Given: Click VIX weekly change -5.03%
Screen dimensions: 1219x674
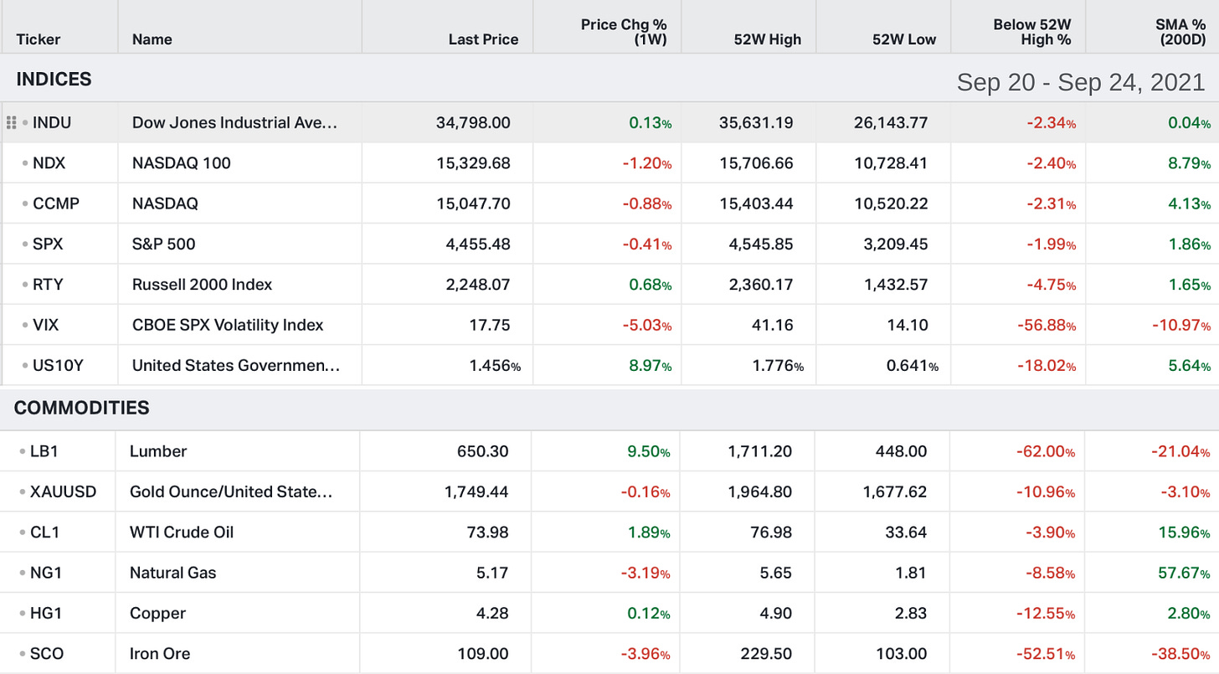Looking at the screenshot, I should click(x=647, y=325).
